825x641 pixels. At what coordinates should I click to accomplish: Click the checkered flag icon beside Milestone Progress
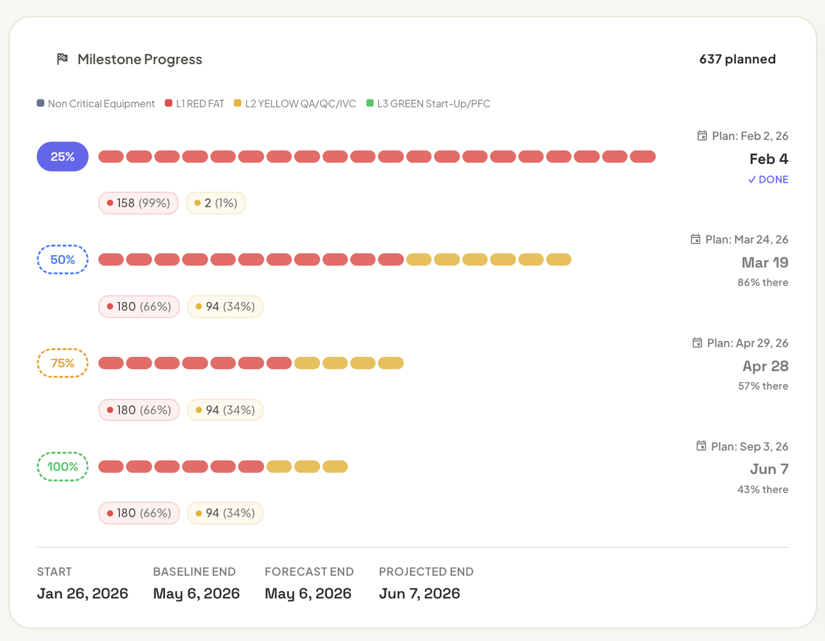tap(62, 59)
